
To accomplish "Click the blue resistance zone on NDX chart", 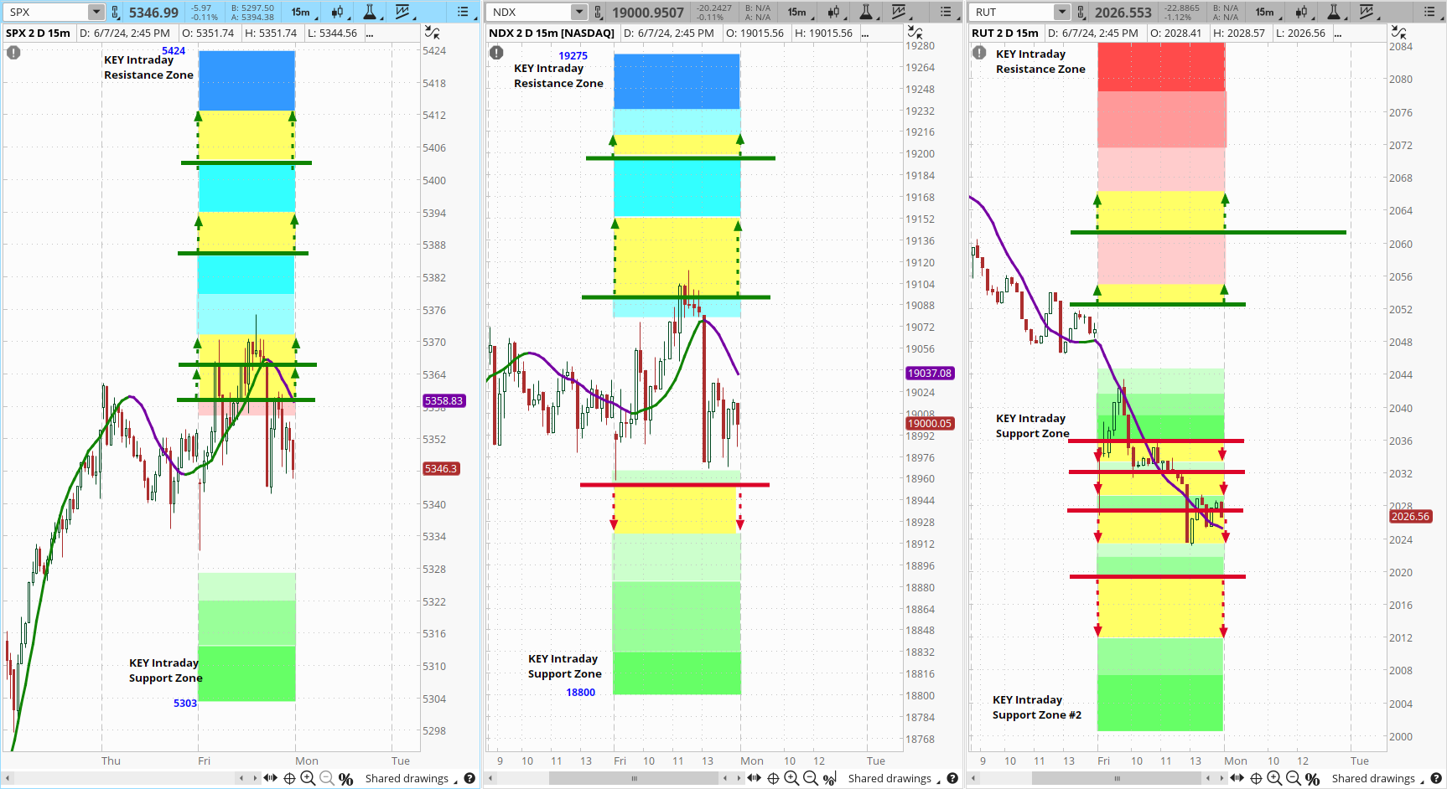I will pos(677,81).
